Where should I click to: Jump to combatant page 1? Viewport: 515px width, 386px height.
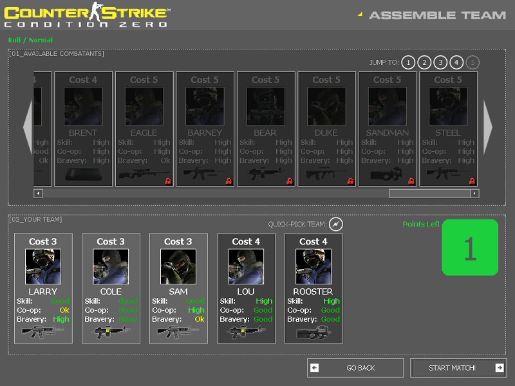(408, 62)
